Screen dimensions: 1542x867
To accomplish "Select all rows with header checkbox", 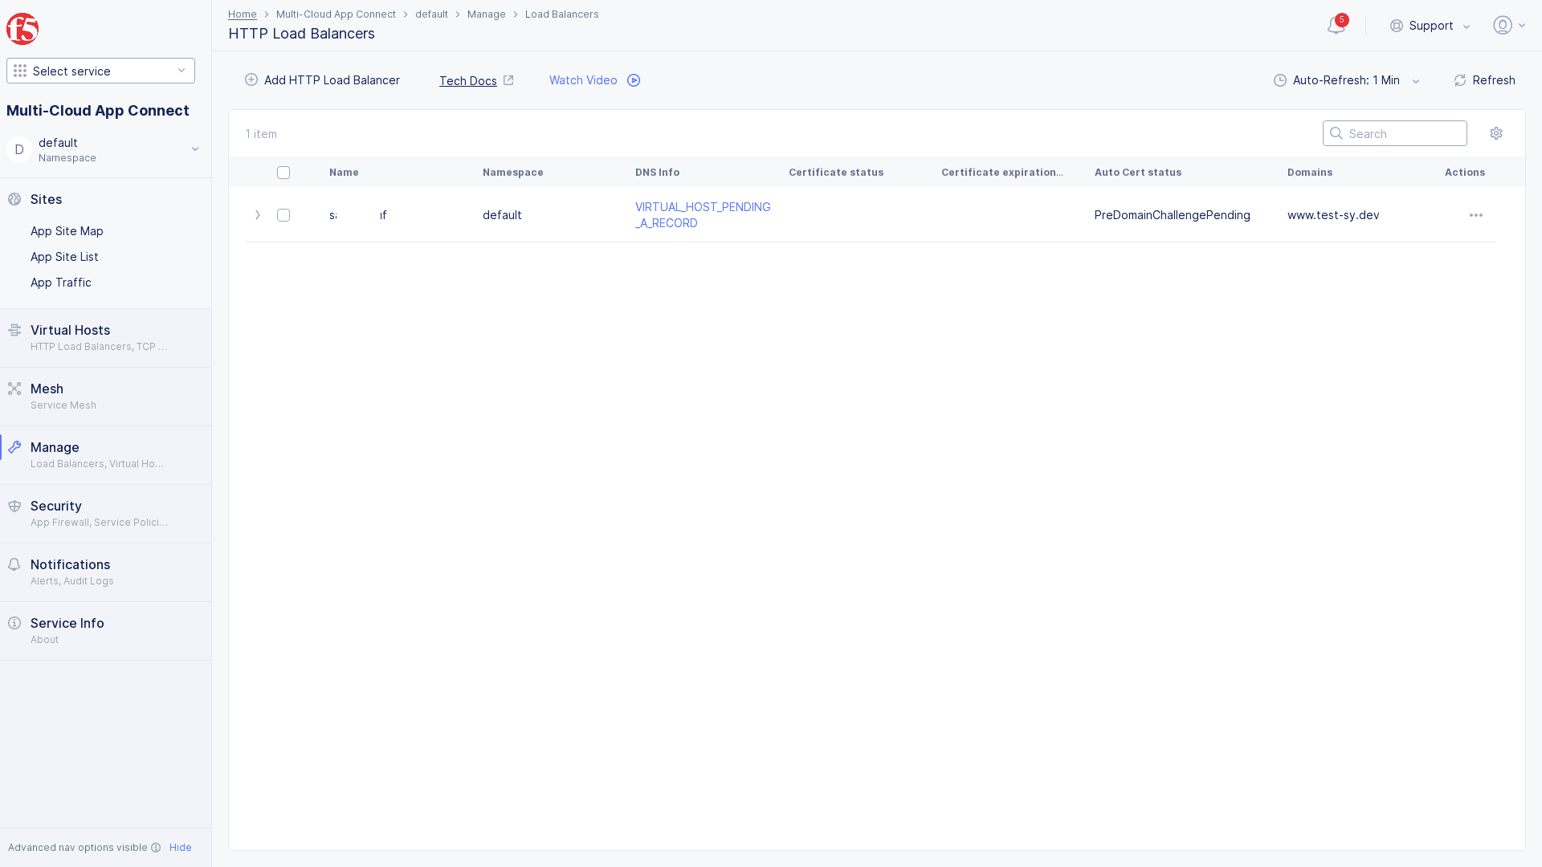I will [284, 173].
